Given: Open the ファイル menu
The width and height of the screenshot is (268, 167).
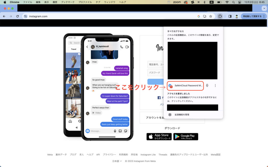Looking at the screenshot, I should coord(27,2).
